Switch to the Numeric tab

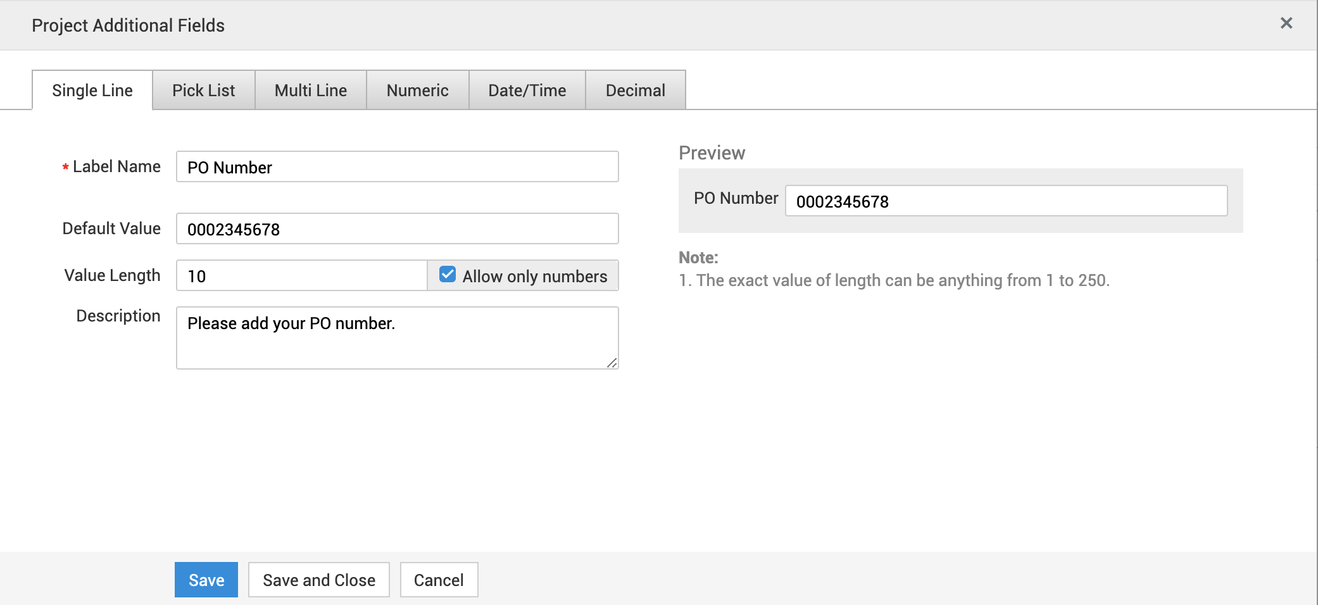click(417, 90)
